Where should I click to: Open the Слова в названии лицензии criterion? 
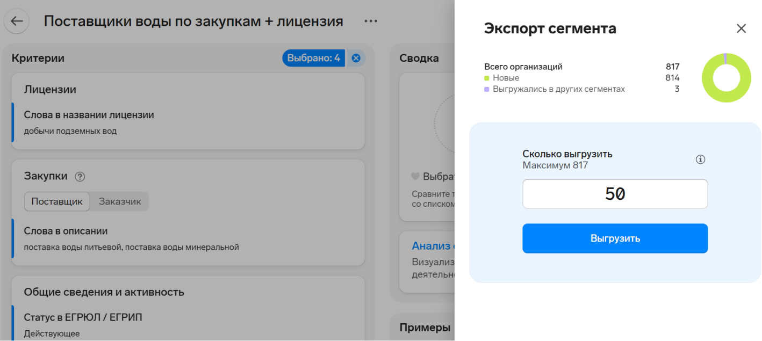(188, 122)
